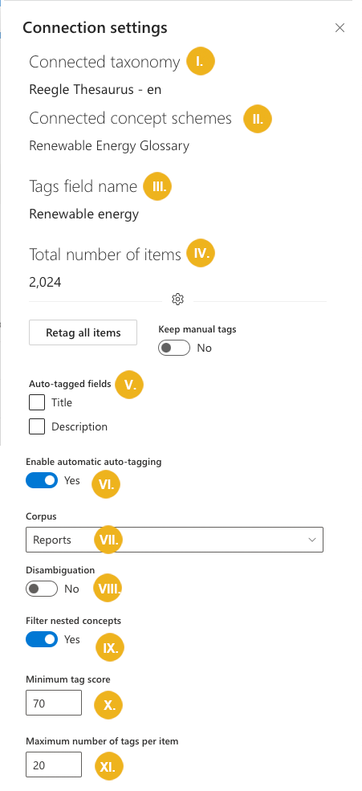Check the Description auto-tagged field
Screen dimensions: 362x791
(37, 426)
